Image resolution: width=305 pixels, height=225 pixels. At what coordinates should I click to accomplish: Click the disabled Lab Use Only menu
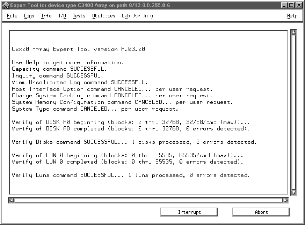tap(137, 16)
